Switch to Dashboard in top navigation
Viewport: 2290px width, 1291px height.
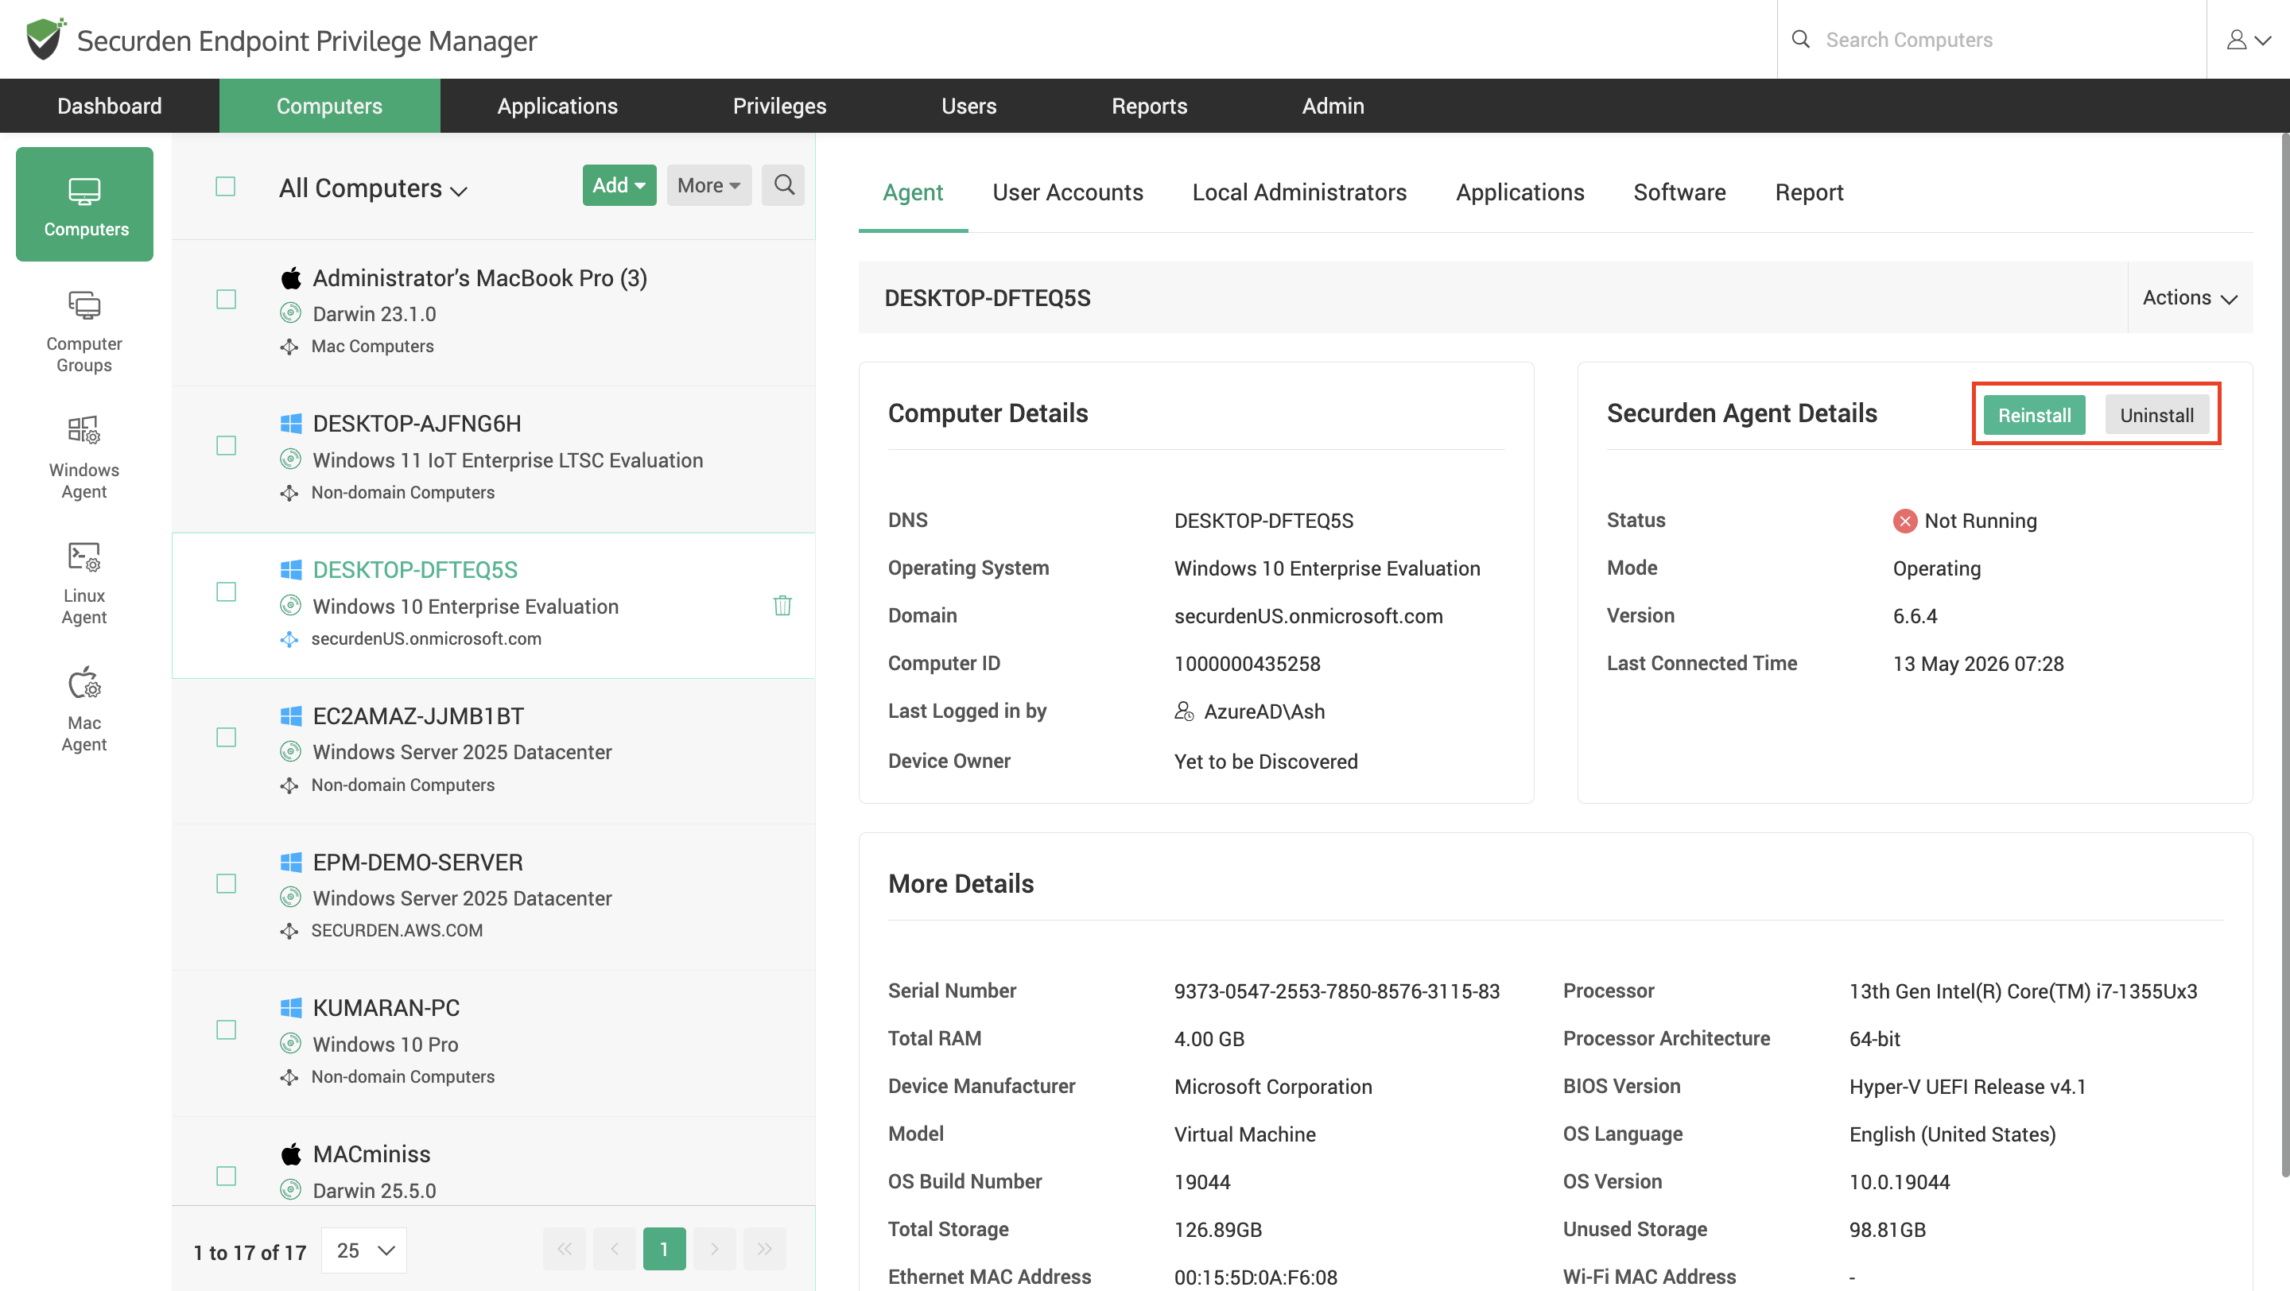tap(110, 106)
